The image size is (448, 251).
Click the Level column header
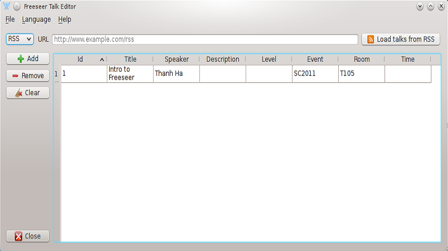[x=269, y=59]
